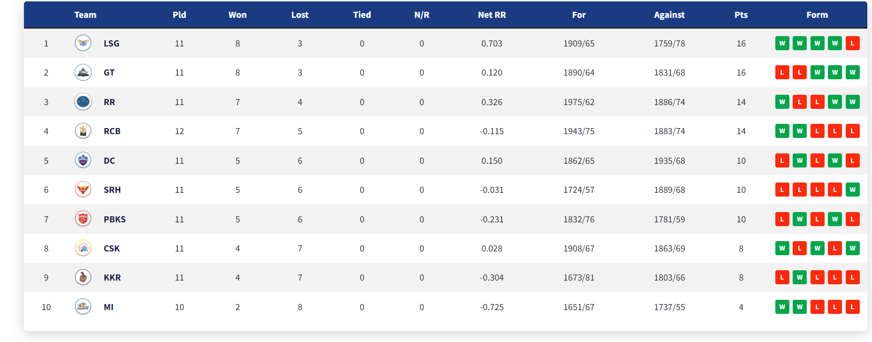Click the first L form badge in PBKS row
Screen dimensions: 872x342
(x=782, y=219)
